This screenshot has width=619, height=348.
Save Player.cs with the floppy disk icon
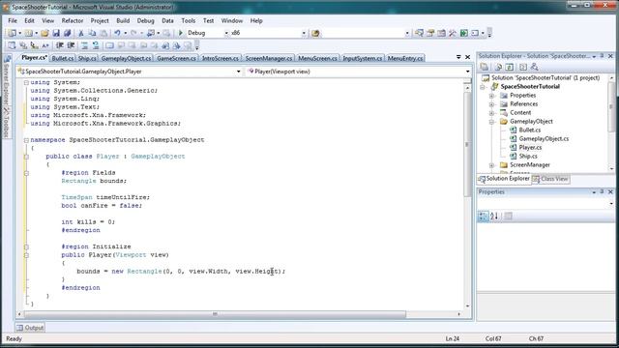coord(56,33)
